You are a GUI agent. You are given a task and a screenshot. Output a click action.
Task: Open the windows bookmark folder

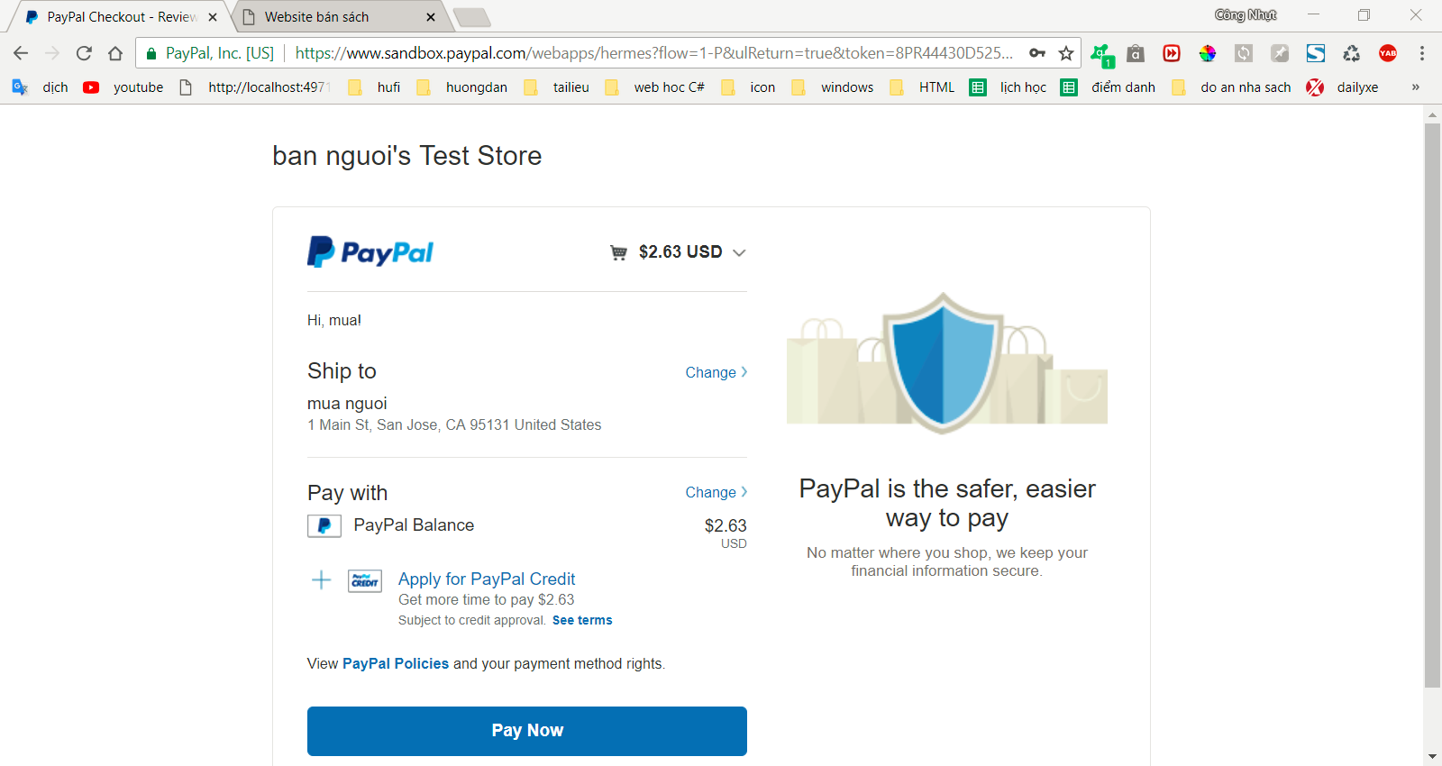[833, 87]
